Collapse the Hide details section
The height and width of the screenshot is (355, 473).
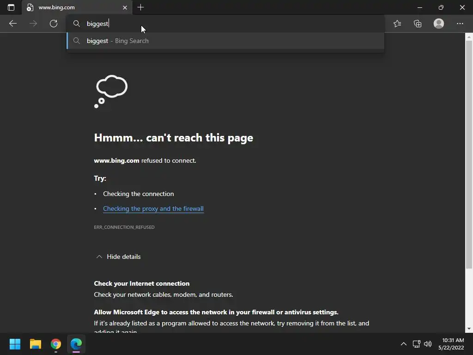point(118,257)
